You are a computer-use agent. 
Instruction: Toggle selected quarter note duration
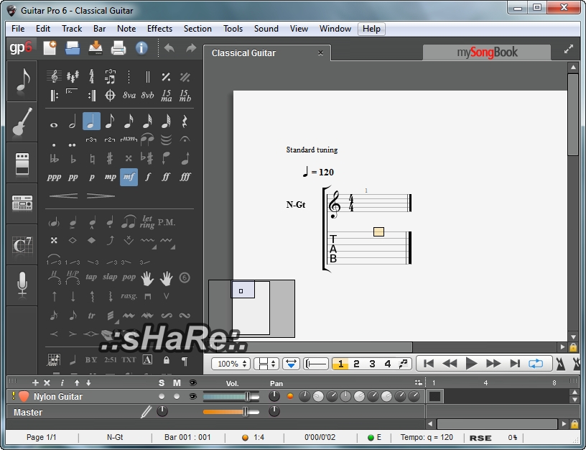click(91, 121)
